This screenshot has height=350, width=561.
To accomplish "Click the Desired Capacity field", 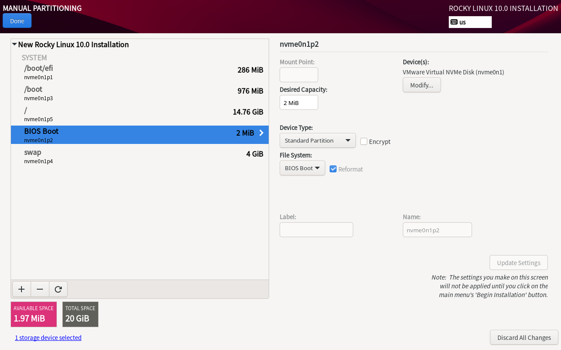I will [x=299, y=102].
